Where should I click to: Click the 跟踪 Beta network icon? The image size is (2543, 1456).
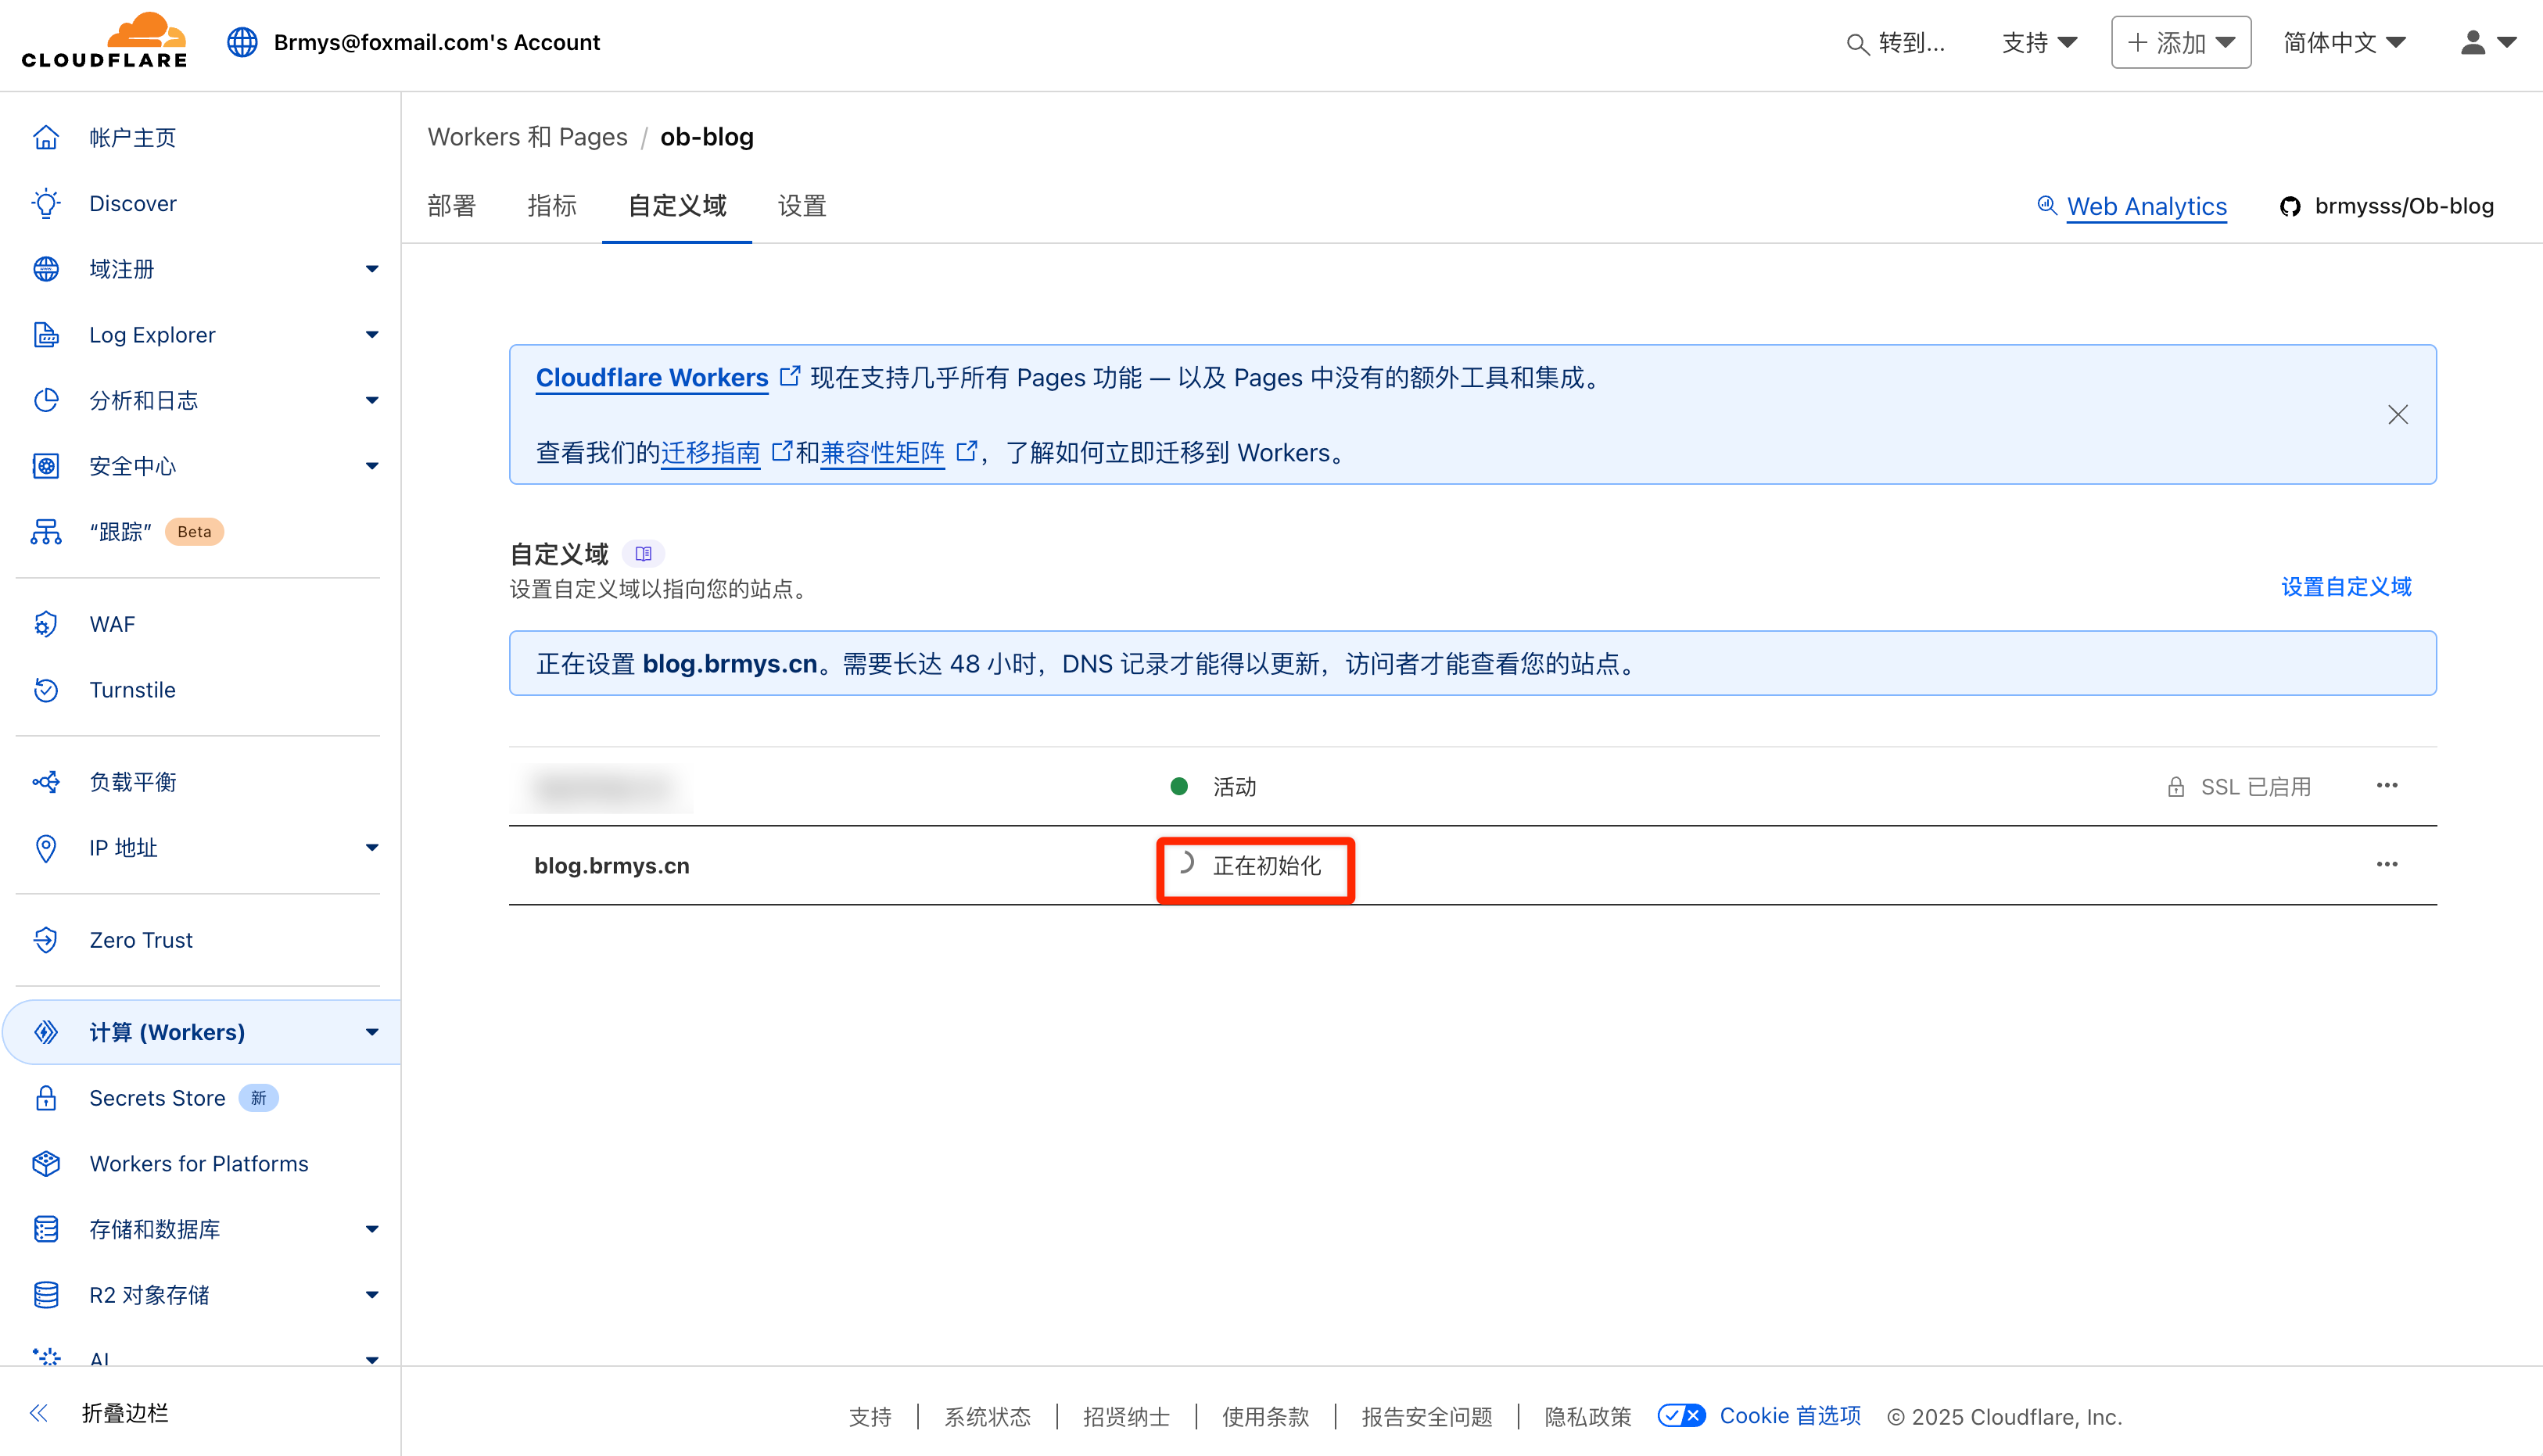(x=46, y=532)
